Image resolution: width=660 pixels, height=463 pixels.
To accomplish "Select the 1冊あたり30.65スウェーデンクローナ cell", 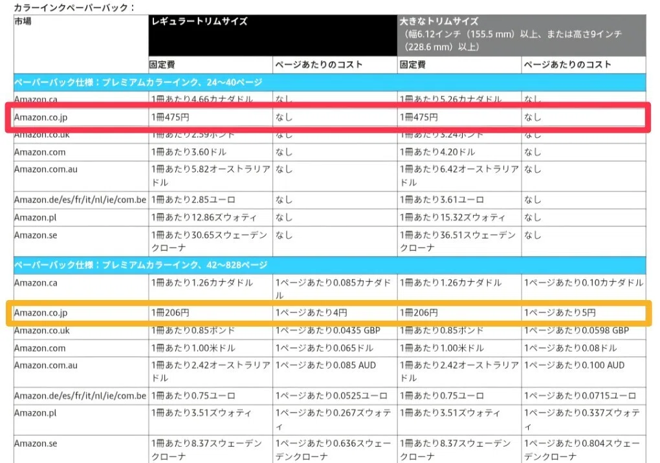I will coord(209,241).
